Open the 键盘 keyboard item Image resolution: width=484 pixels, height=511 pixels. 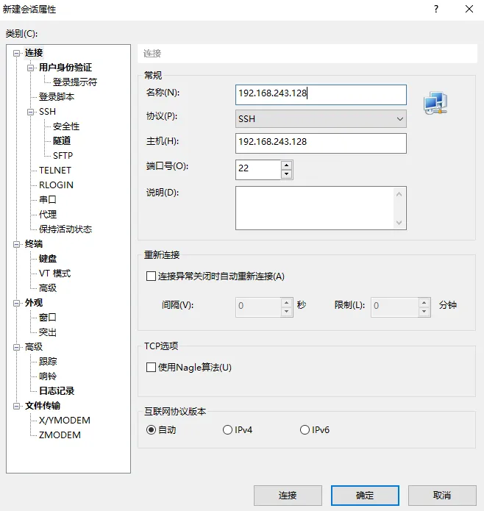click(48, 258)
